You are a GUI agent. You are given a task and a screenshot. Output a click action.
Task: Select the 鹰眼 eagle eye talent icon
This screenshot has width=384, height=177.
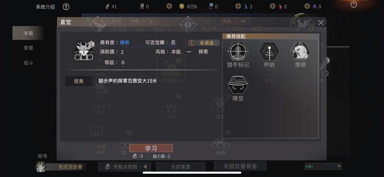300,51
